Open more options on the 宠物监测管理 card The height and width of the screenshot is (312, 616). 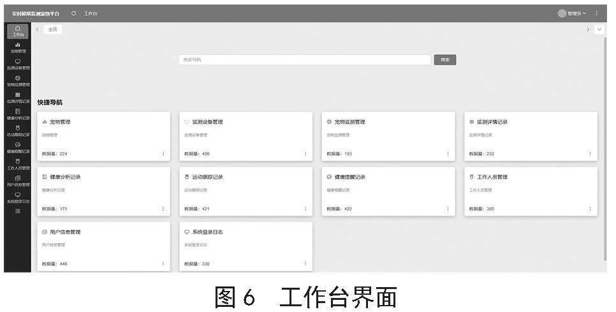pos(448,154)
